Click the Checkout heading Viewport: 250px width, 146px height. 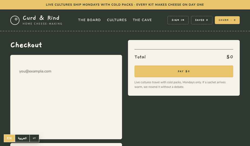[x=26, y=45]
